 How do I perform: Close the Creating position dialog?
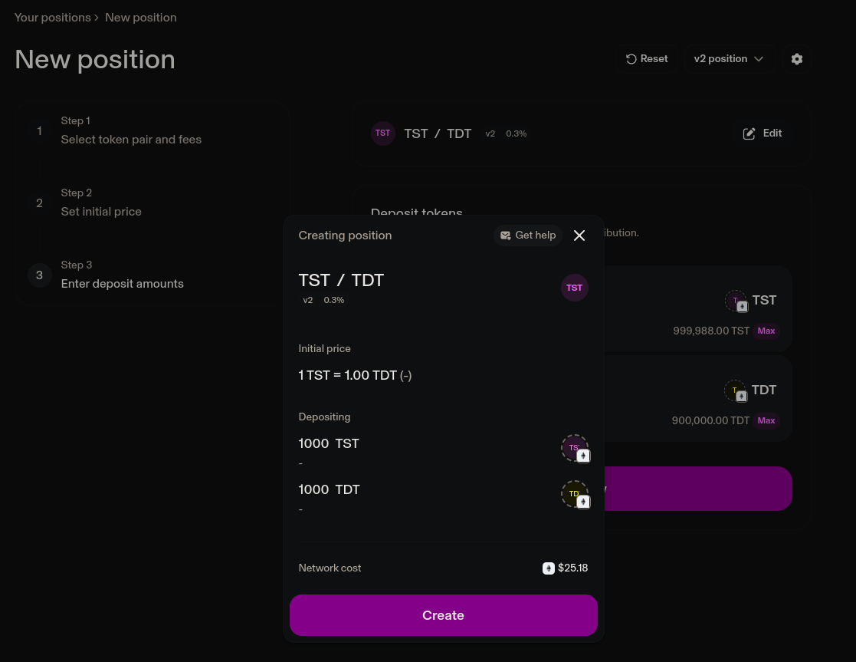(x=579, y=235)
